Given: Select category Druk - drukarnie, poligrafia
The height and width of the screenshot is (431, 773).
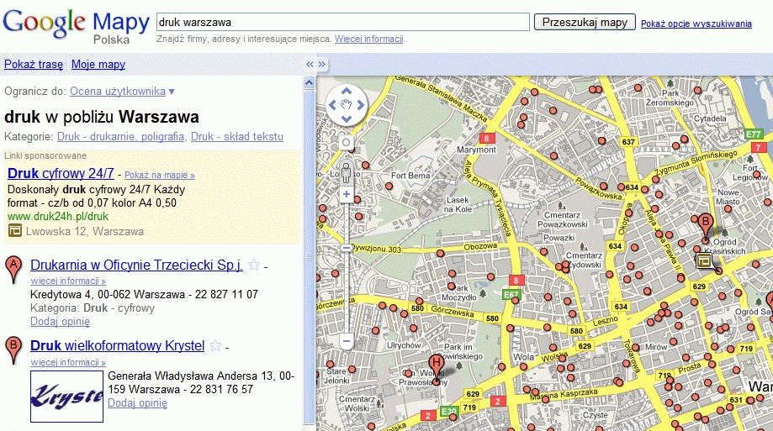Looking at the screenshot, I should [122, 136].
